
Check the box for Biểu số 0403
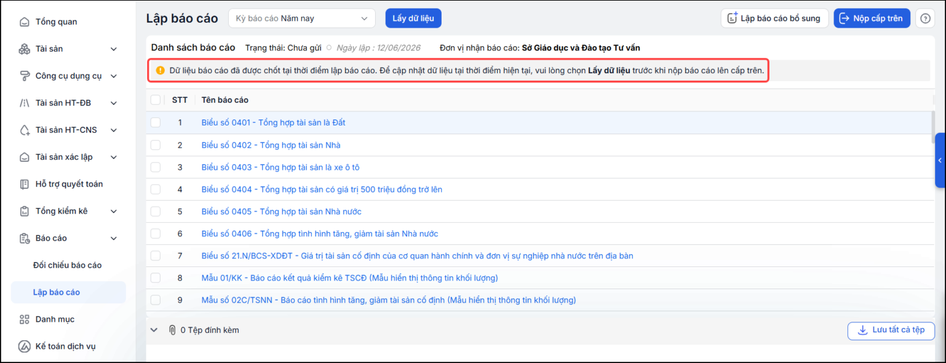point(156,167)
